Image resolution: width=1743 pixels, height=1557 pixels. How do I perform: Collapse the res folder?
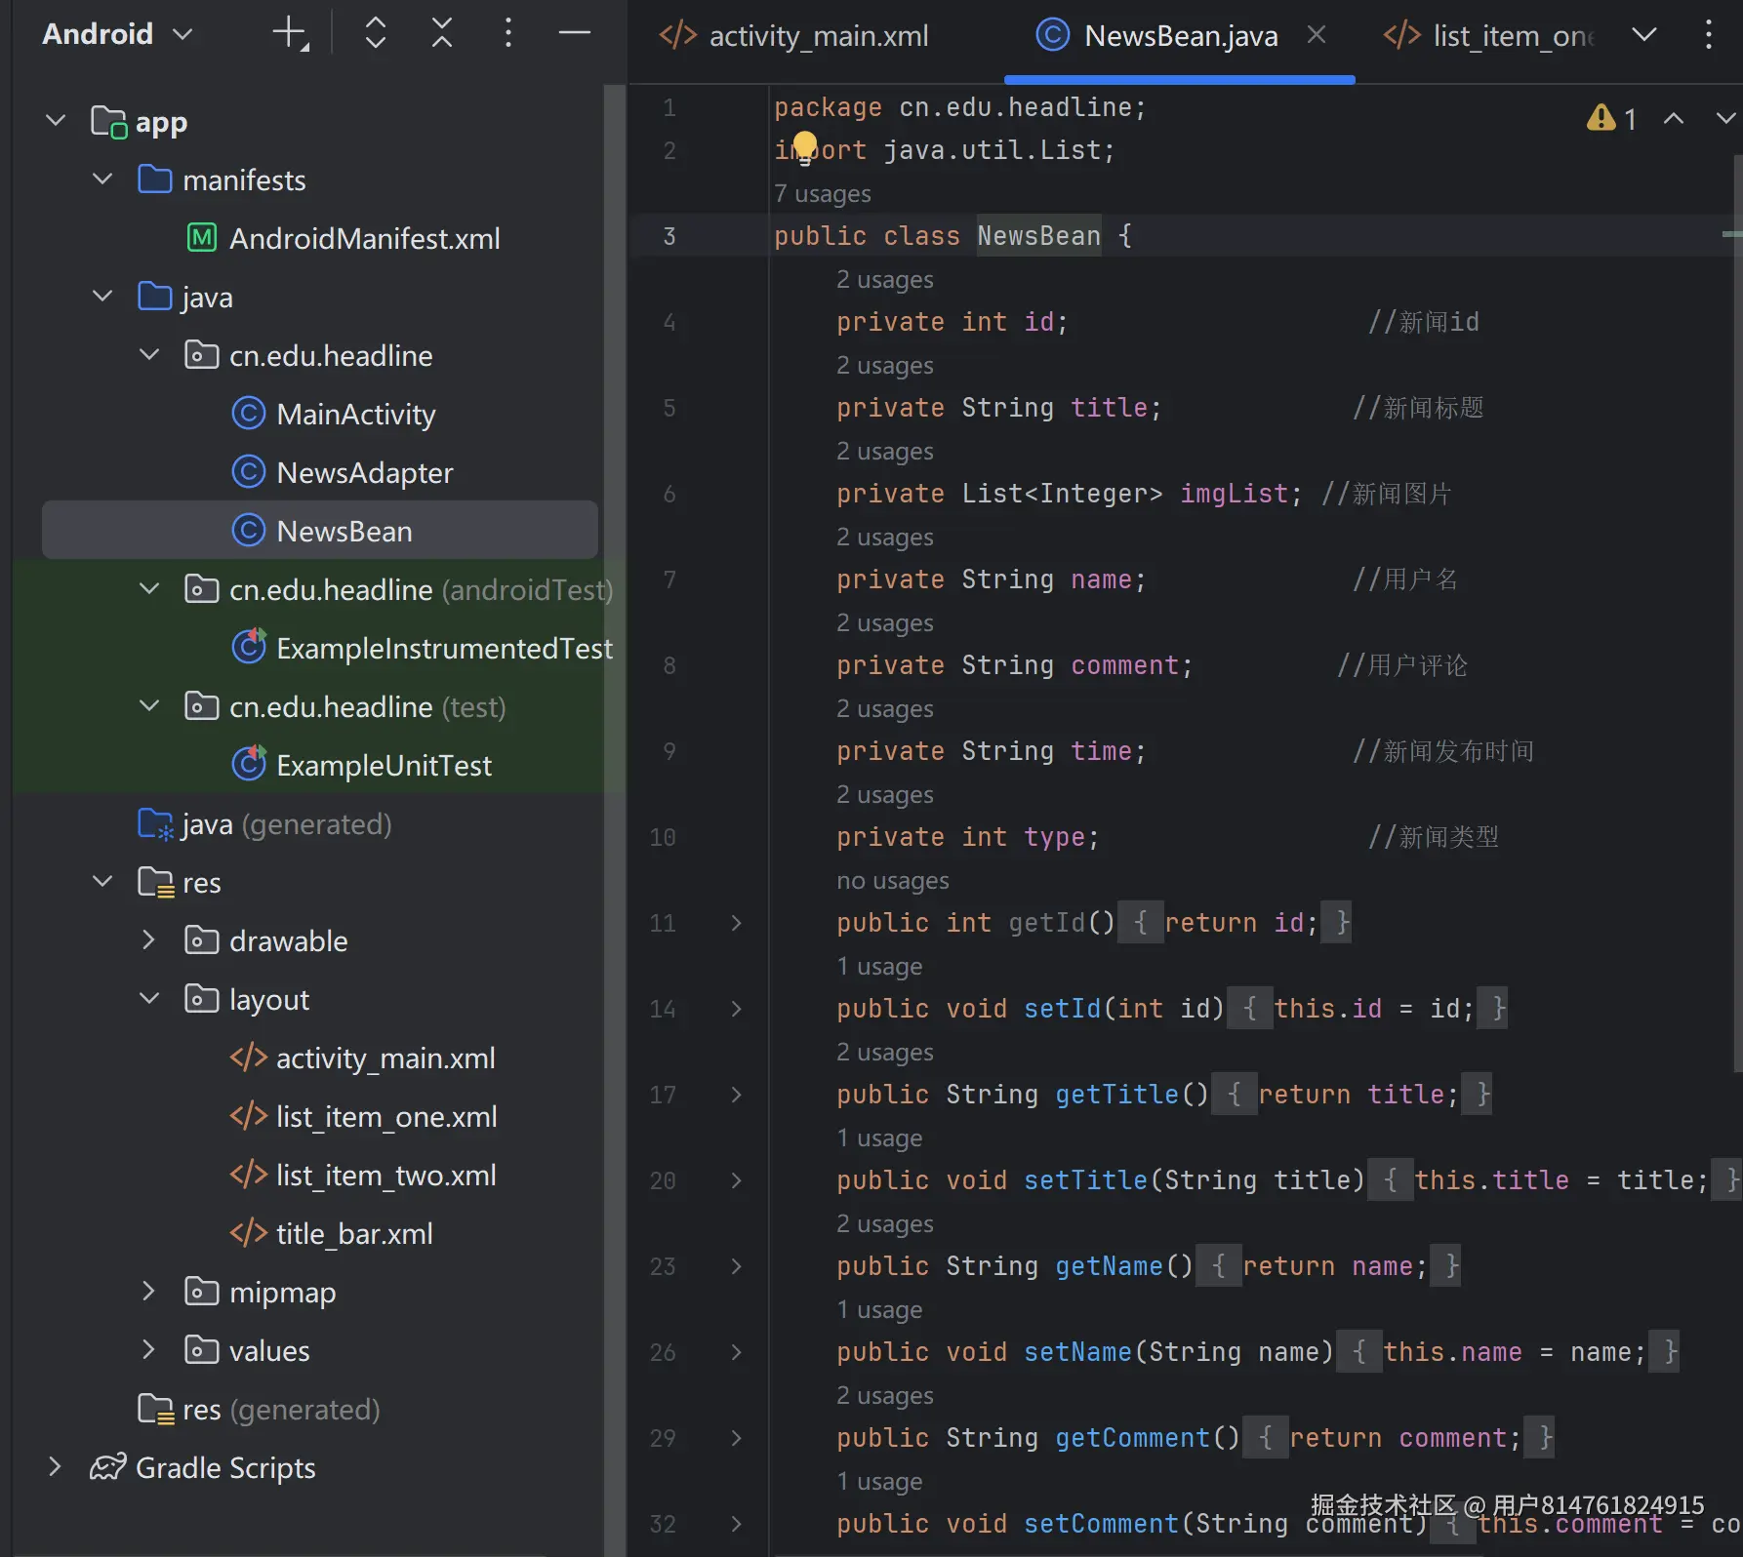(102, 882)
